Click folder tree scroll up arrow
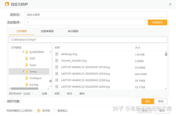Viewport: 176px width, 116px height. pyautogui.click(x=50, y=52)
